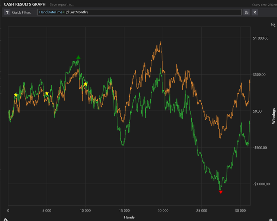Click the yellow star at 5 000 hands
The image size is (277, 221).
point(47,93)
